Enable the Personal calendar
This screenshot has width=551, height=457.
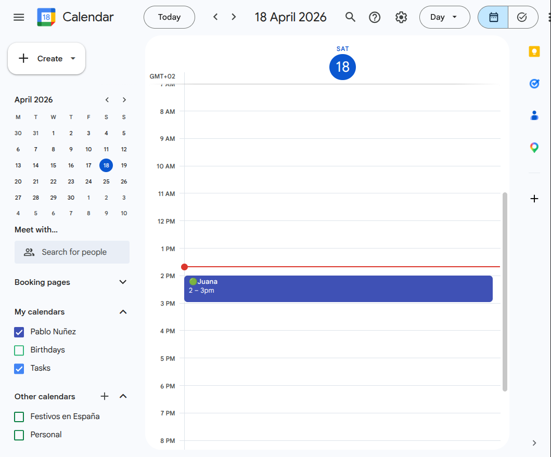coord(18,435)
